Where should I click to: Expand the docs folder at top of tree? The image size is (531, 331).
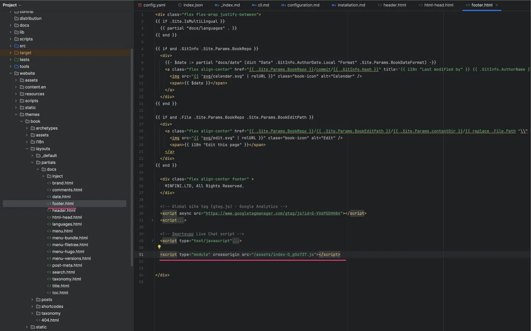pos(11,25)
